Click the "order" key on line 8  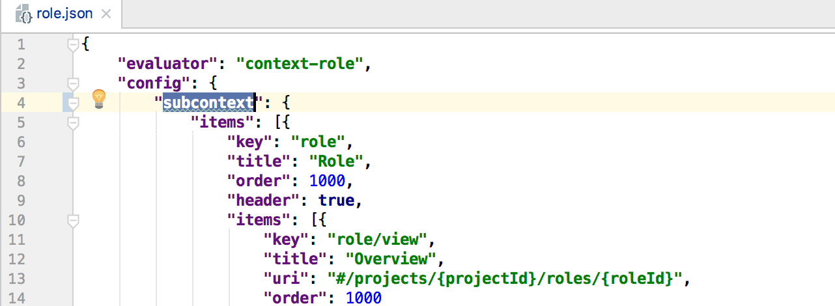257,180
